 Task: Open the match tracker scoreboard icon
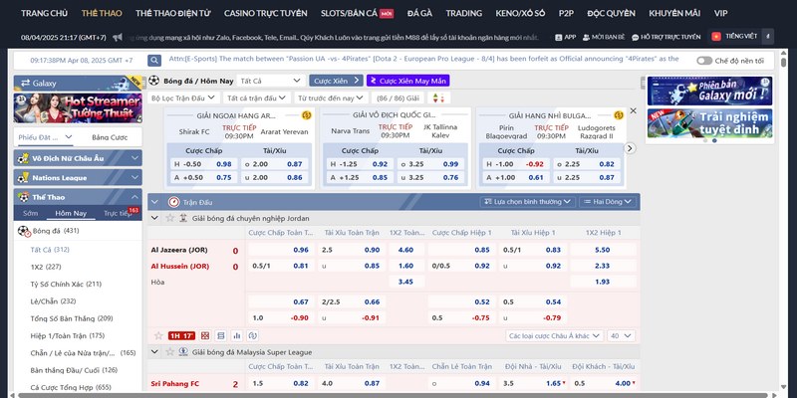205,335
